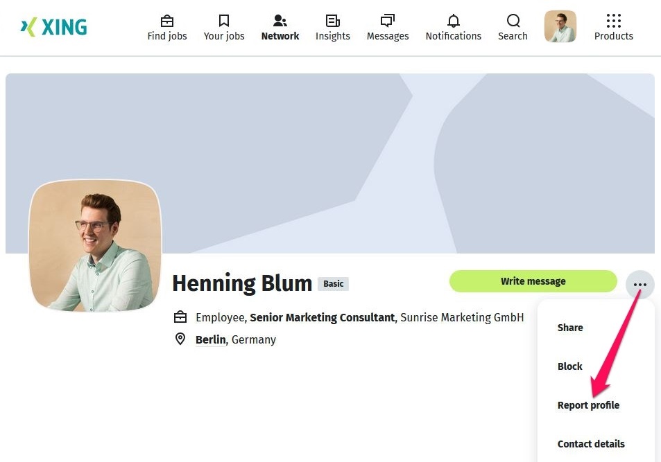Go to Network people icon

[x=280, y=21]
